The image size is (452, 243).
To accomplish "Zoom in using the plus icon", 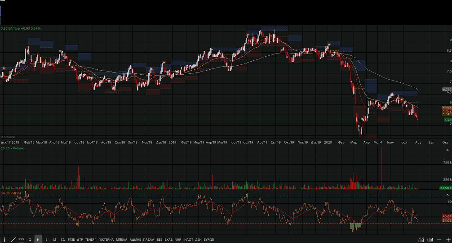I will click(x=448, y=239).
